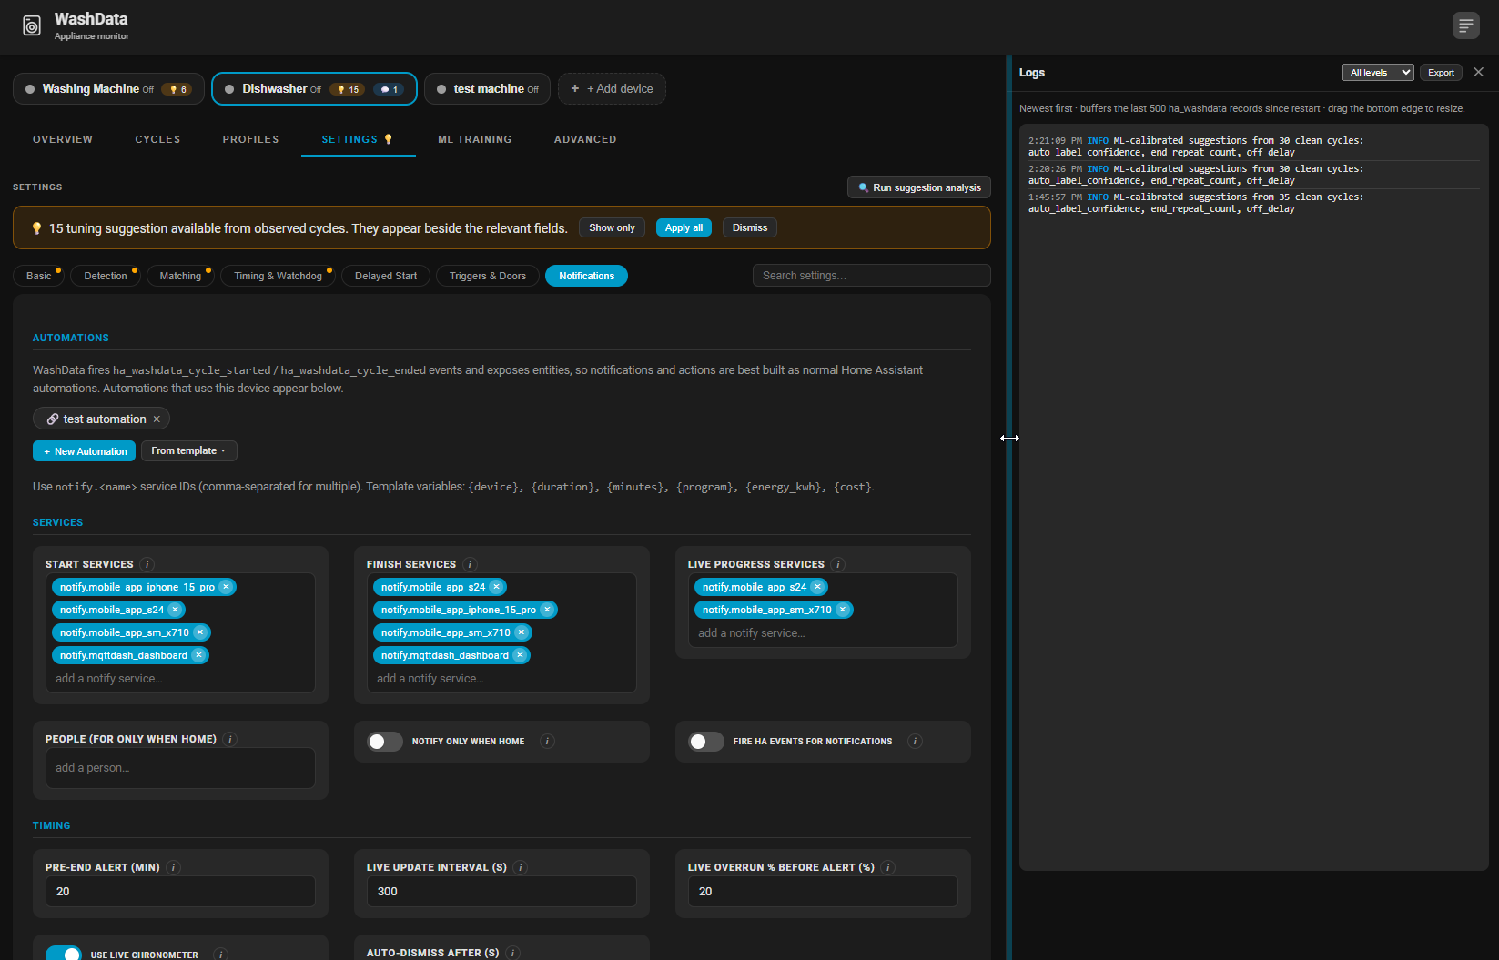The height and width of the screenshot is (960, 1499).
Task: Open the logs panel toggle icon top right
Action: click(1465, 25)
